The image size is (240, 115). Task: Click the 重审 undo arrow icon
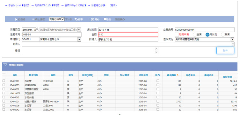click(76, 19)
